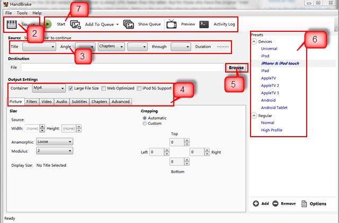Viewport: 339px width, 223px height.
Task: Select the Android Tablet preset
Action: 274,108
